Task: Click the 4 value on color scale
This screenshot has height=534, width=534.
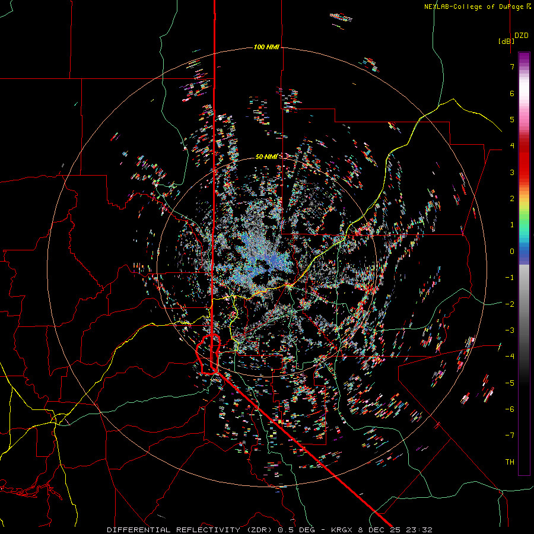Action: pyautogui.click(x=512, y=146)
